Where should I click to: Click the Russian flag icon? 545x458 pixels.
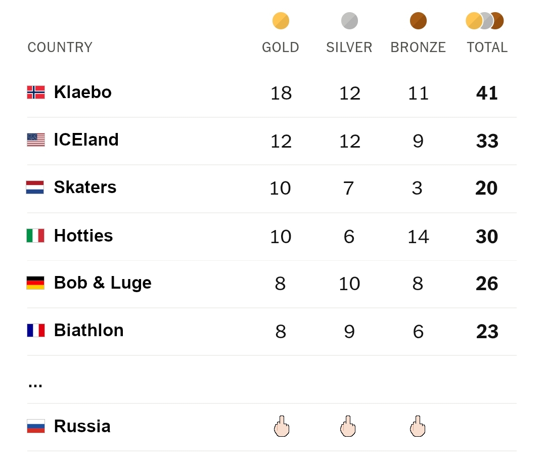[36, 426]
